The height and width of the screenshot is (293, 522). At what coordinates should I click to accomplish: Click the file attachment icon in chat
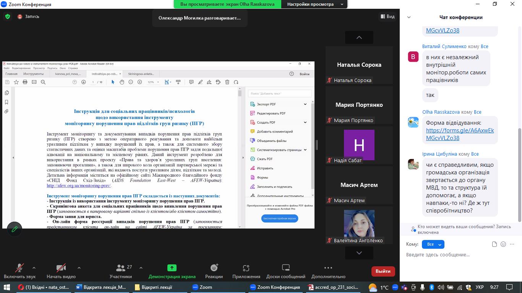coord(494,244)
